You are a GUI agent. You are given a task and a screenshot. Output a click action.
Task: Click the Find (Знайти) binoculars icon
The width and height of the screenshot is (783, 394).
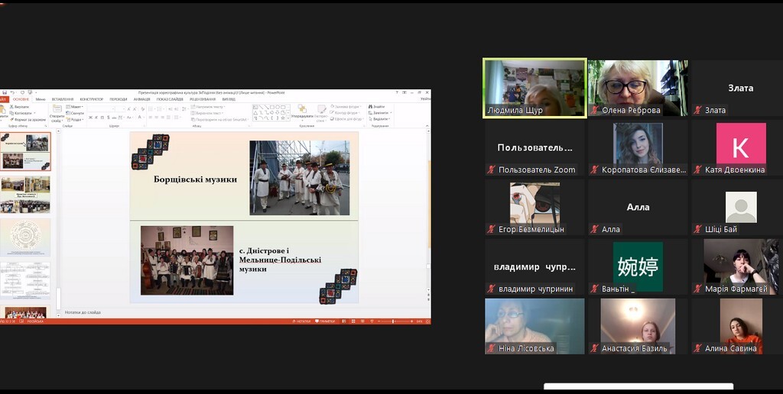370,107
